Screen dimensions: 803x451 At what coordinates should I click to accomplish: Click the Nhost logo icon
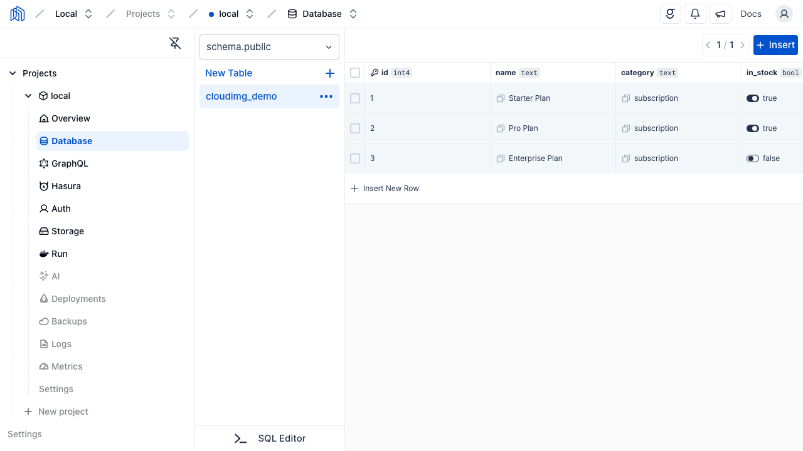pyautogui.click(x=18, y=14)
